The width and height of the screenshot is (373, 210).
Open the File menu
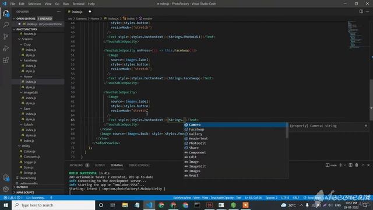tap(13, 4)
